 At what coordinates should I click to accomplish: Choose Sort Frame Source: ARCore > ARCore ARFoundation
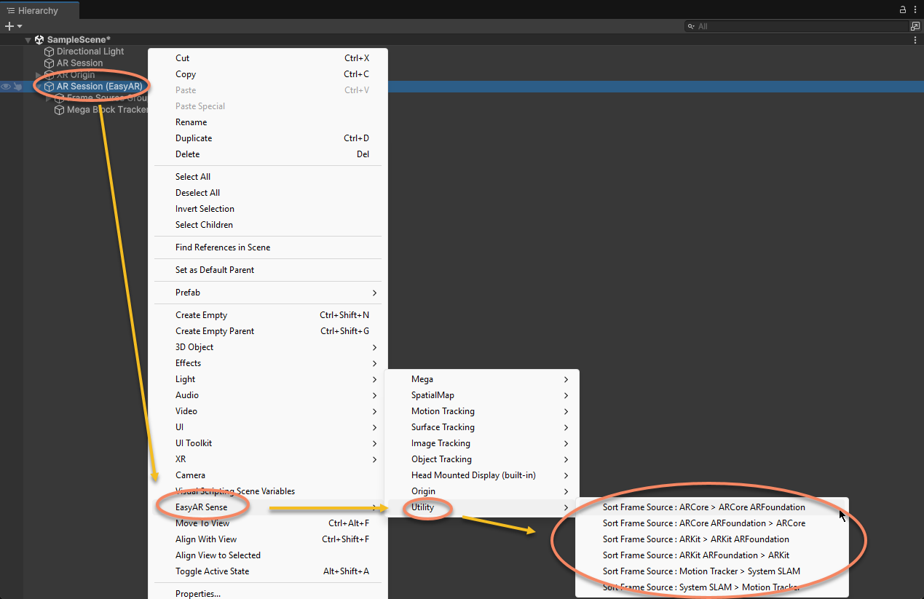[712, 507]
